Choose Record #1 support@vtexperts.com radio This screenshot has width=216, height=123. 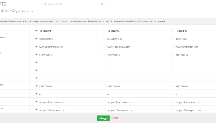point(36,102)
